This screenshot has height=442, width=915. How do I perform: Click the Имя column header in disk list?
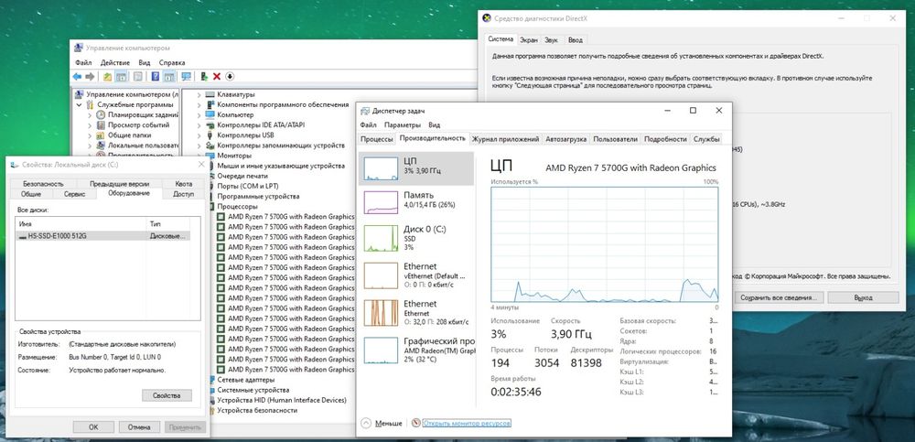(x=81, y=223)
